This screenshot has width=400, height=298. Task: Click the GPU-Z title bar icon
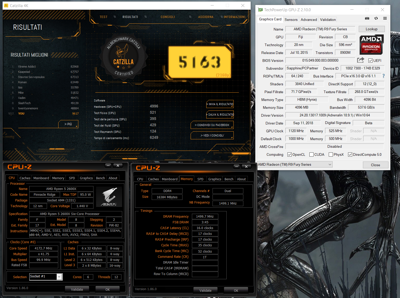click(260, 10)
